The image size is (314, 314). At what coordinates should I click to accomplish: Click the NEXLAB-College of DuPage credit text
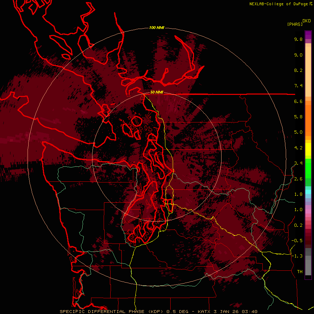pos(279,4)
